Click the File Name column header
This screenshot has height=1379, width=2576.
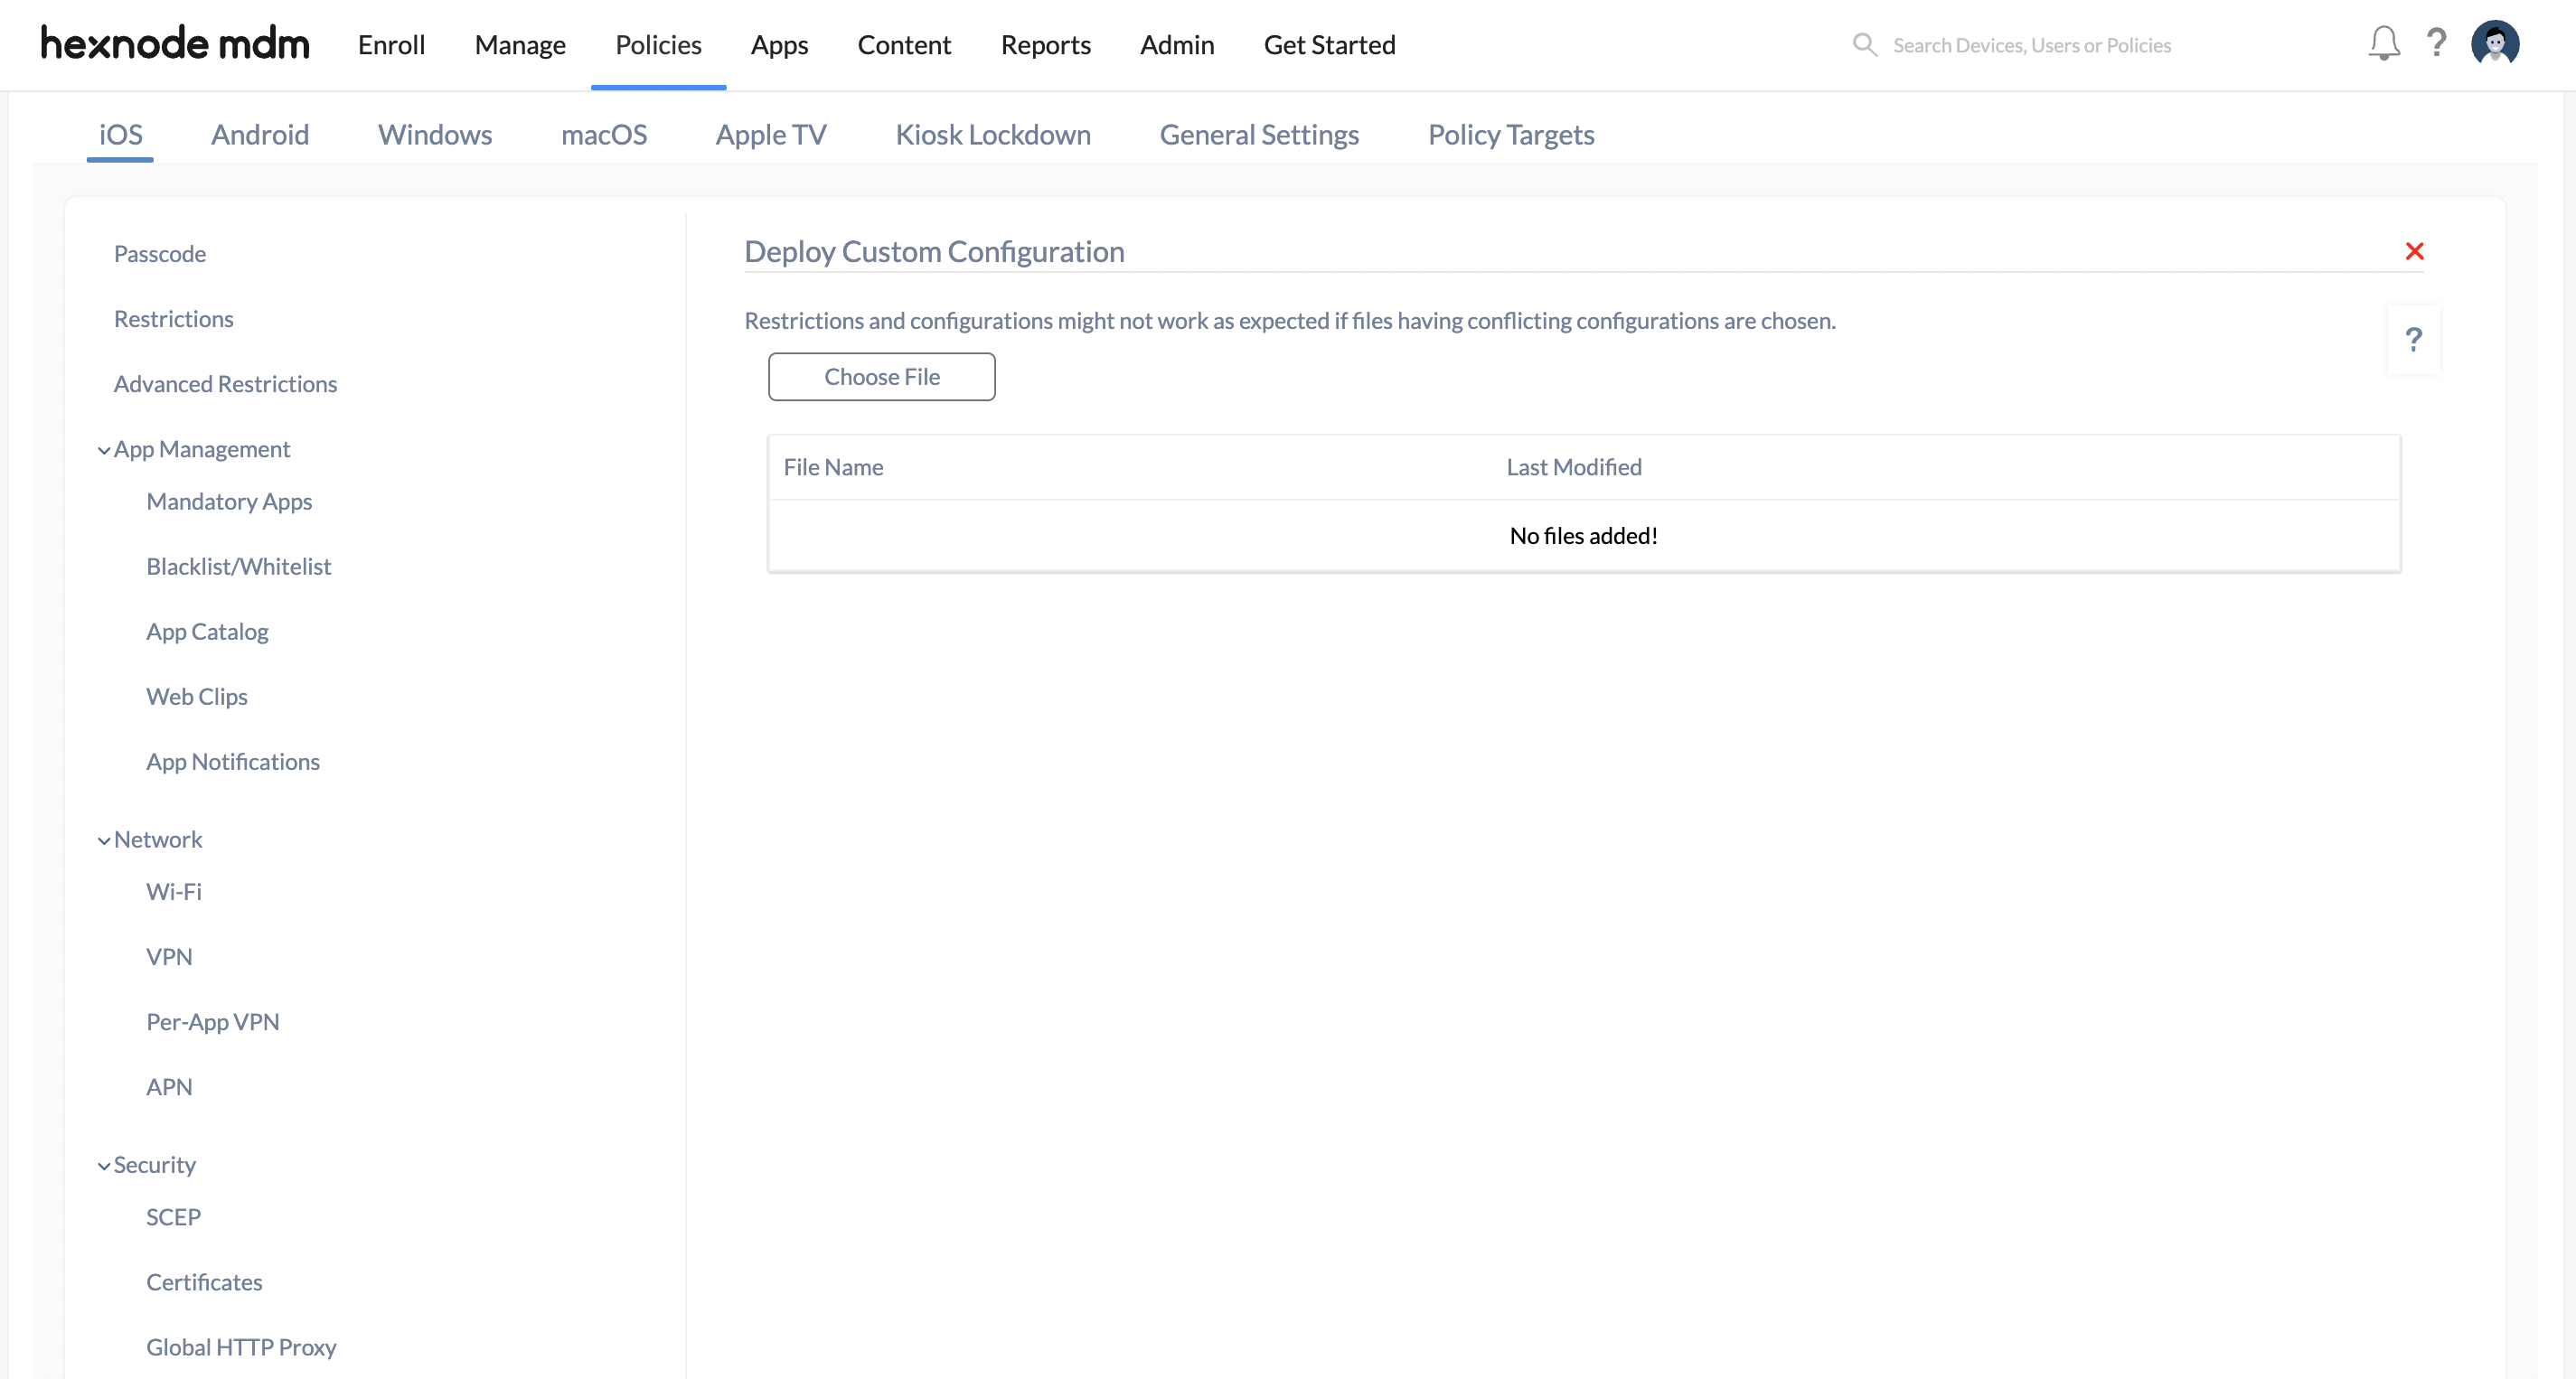pos(833,467)
